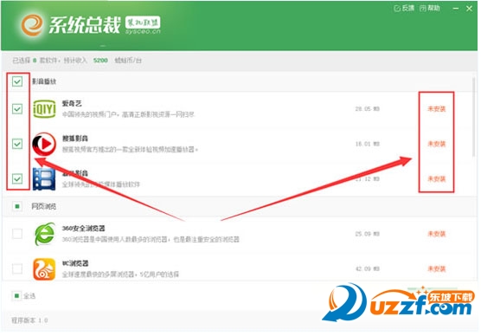Image resolution: width=481 pixels, height=336 pixels.
Task: Click the file size in the UC浏览器 row
Action: pyautogui.click(x=368, y=268)
